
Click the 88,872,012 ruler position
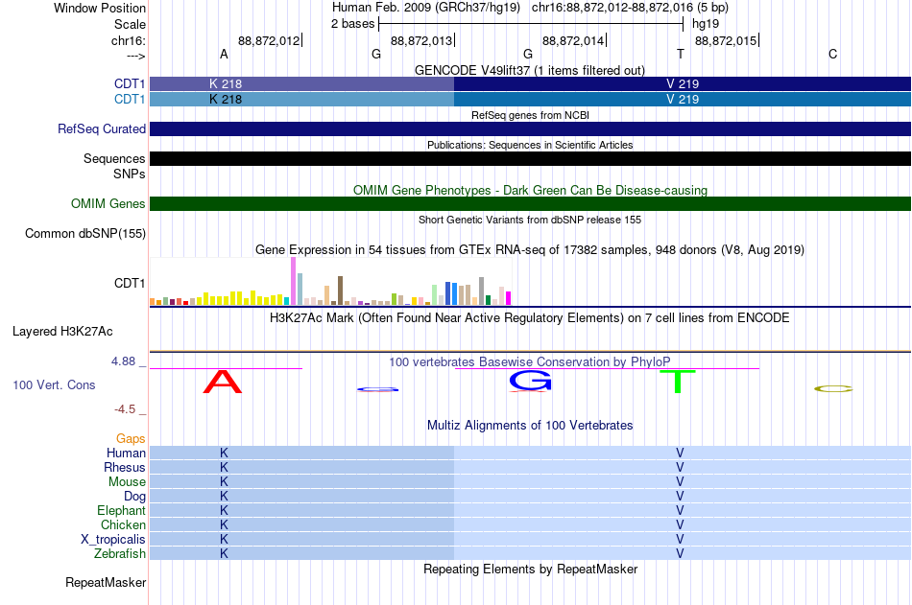click(x=269, y=40)
